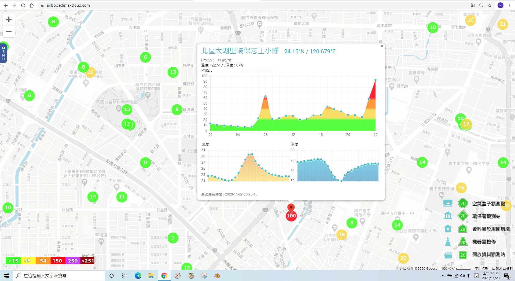515x281 pixels.
Task: Zoom out the map with minus button
Action: pos(9,31)
